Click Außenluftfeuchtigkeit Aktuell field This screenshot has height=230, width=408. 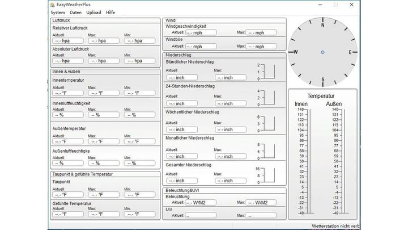[67, 164]
